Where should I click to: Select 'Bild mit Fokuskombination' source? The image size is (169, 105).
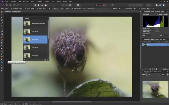(x=35, y=23)
